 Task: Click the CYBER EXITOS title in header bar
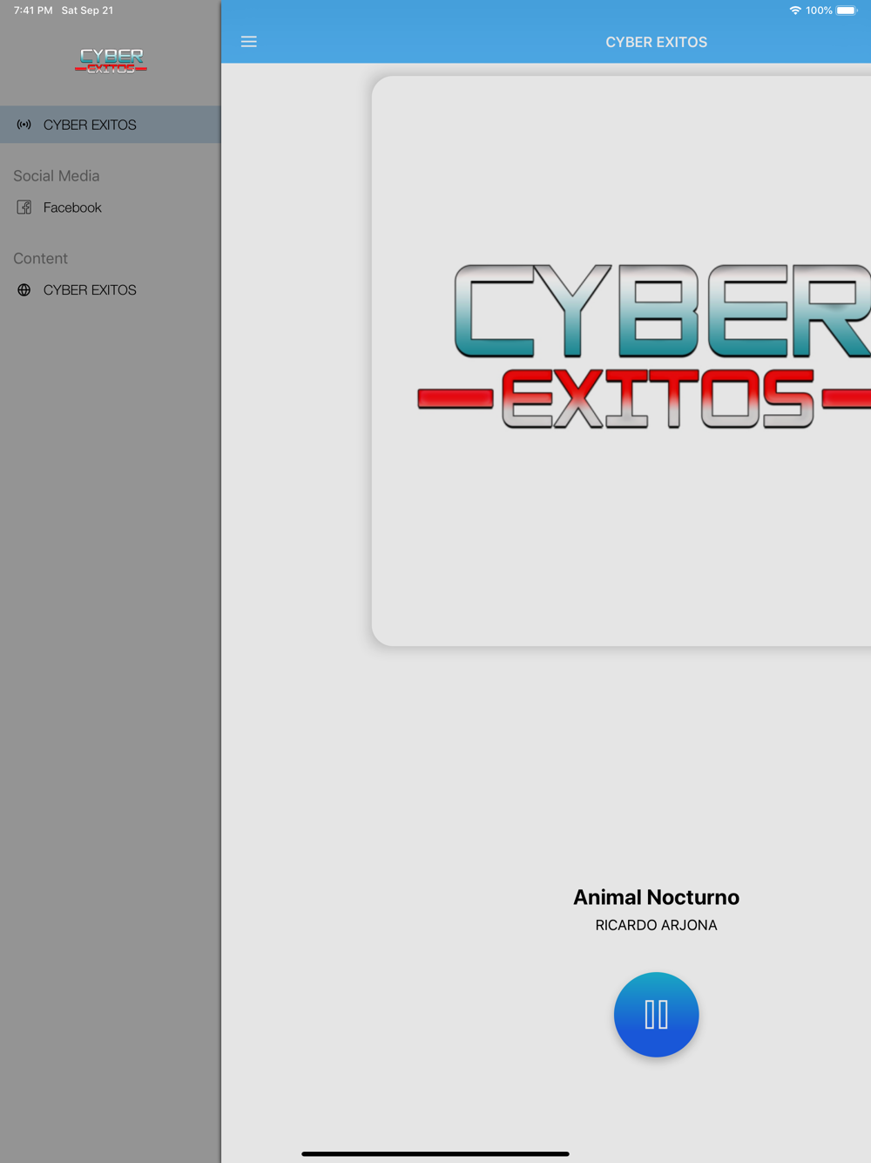click(657, 42)
